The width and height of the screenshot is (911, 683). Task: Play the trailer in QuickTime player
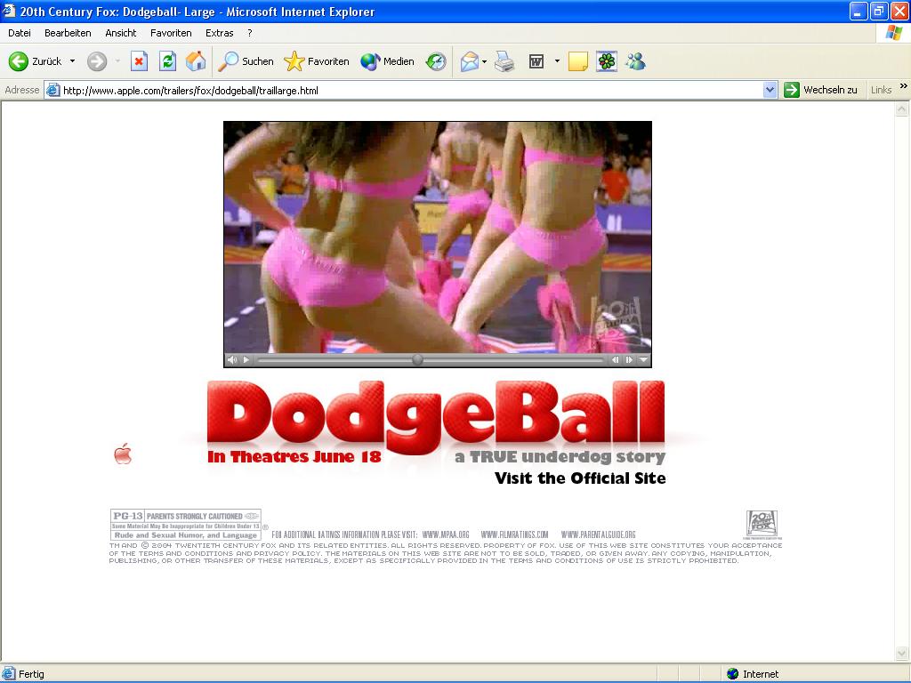click(246, 360)
